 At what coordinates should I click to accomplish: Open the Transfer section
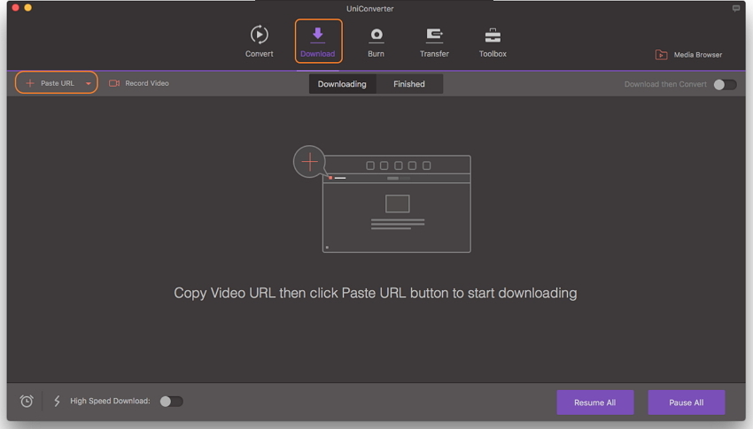pos(434,42)
